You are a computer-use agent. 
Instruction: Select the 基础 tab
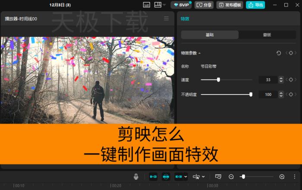click(x=210, y=35)
